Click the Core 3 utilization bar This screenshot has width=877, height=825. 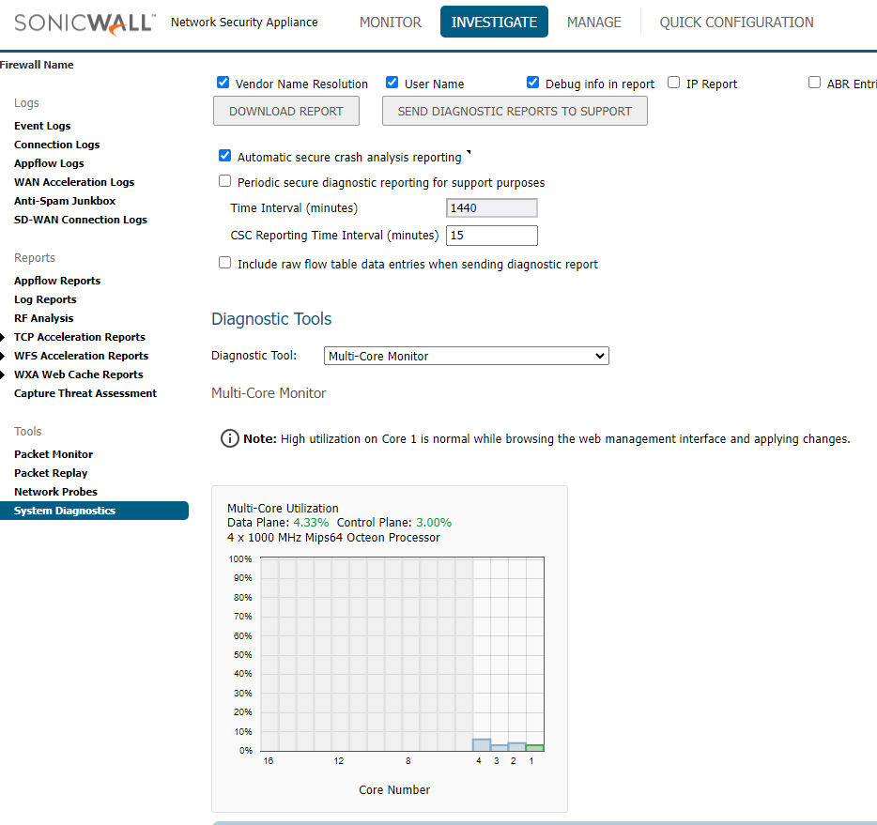tap(499, 748)
